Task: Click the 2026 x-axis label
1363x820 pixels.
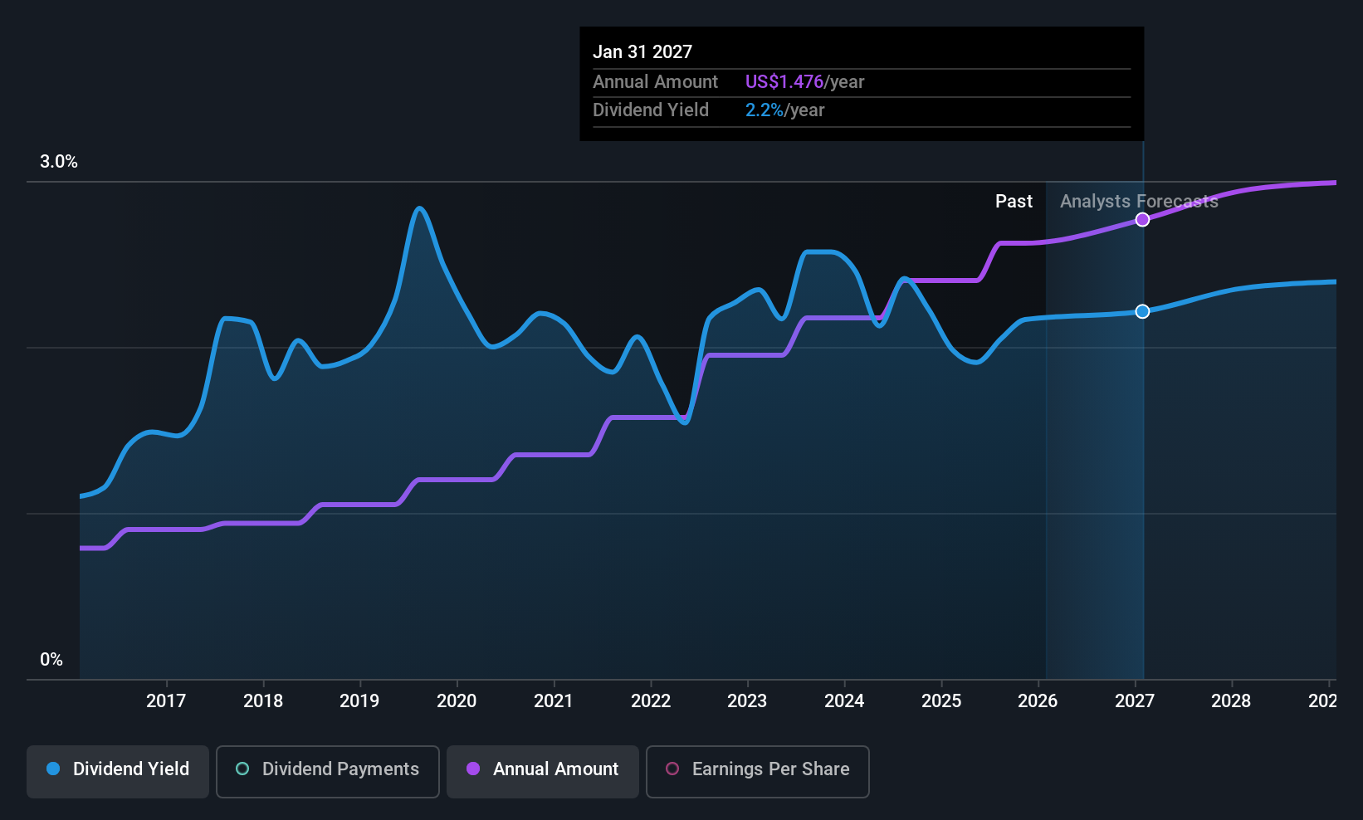Action: pyautogui.click(x=1038, y=700)
